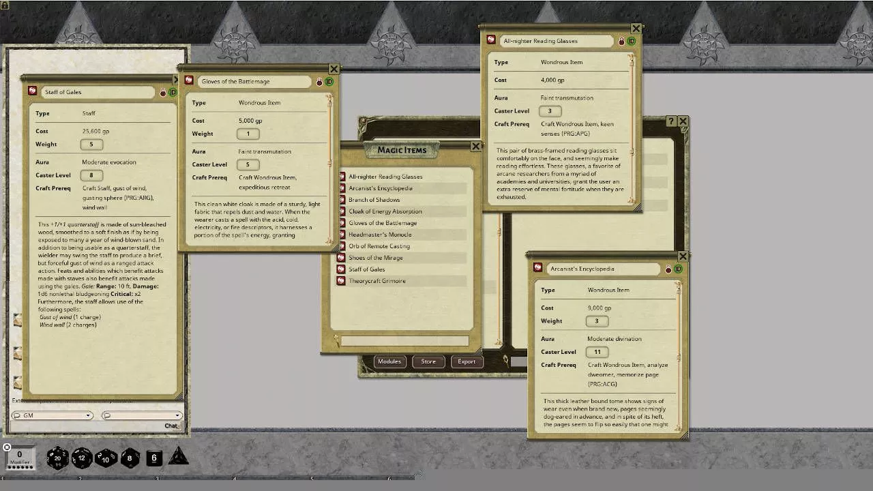The height and width of the screenshot is (491, 873).
Task: Click the Staff of Gales name field
Action: click(x=99, y=92)
